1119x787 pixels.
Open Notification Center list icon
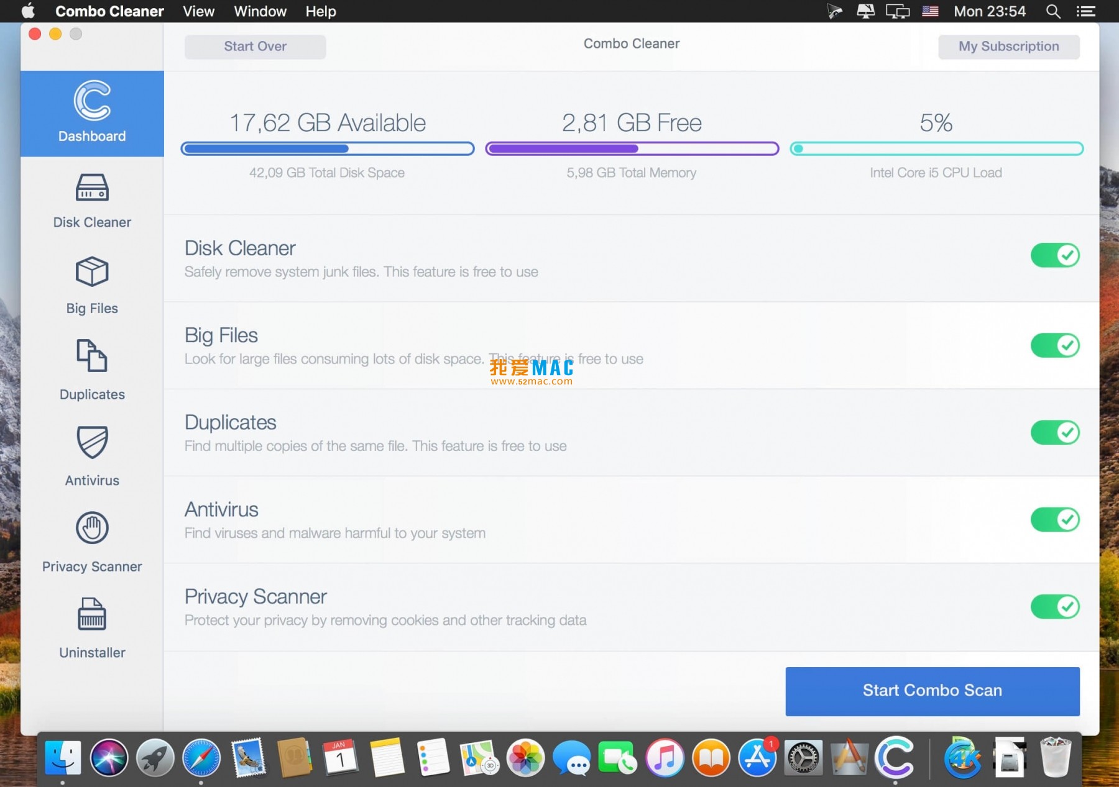[1085, 11]
